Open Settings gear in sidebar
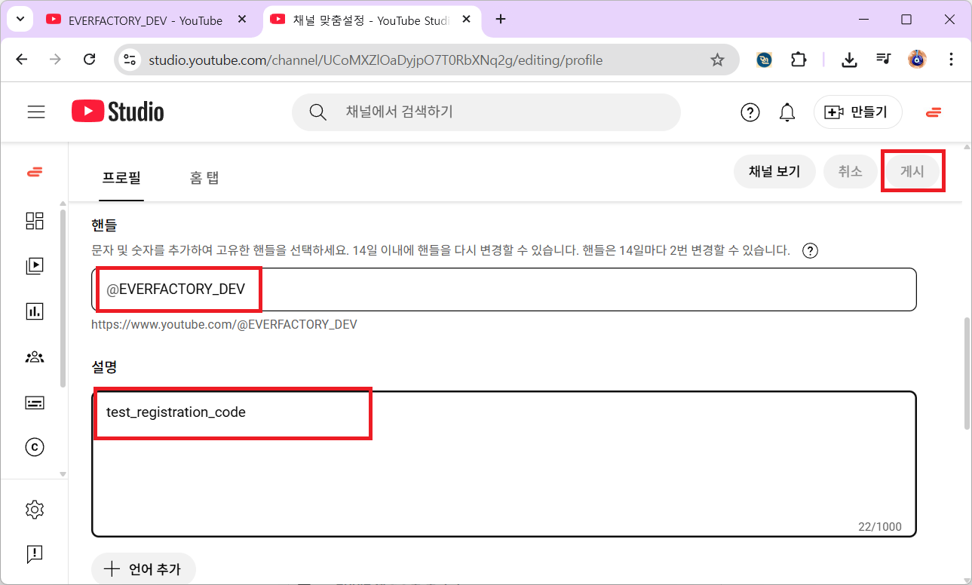 click(35, 510)
